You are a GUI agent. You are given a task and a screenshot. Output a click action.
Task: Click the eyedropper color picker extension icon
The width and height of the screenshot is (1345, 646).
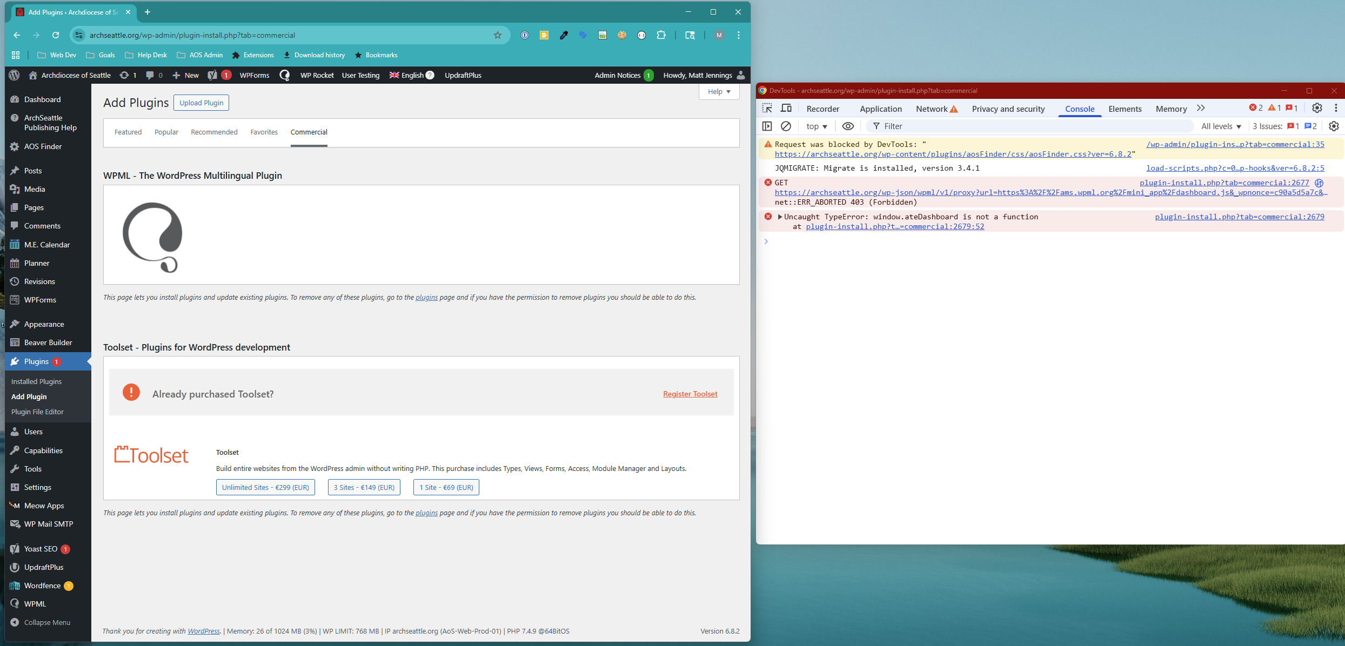point(564,35)
